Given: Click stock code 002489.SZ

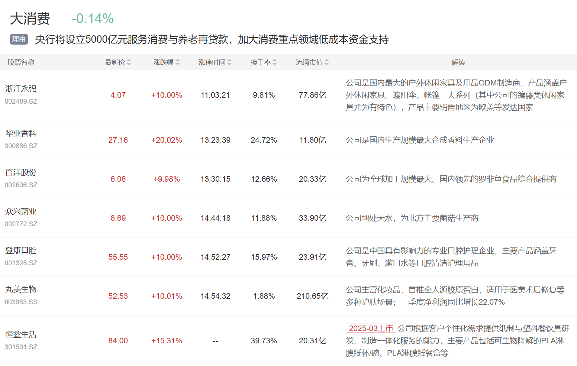Looking at the screenshot, I should pos(21,101).
